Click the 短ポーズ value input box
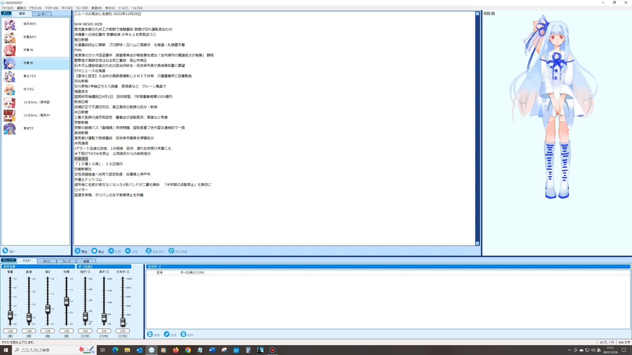632x355 pixels. click(85, 331)
